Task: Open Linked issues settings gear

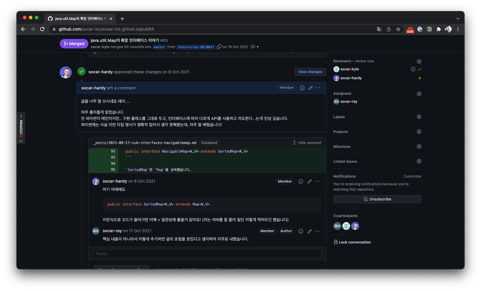Action: click(x=419, y=161)
